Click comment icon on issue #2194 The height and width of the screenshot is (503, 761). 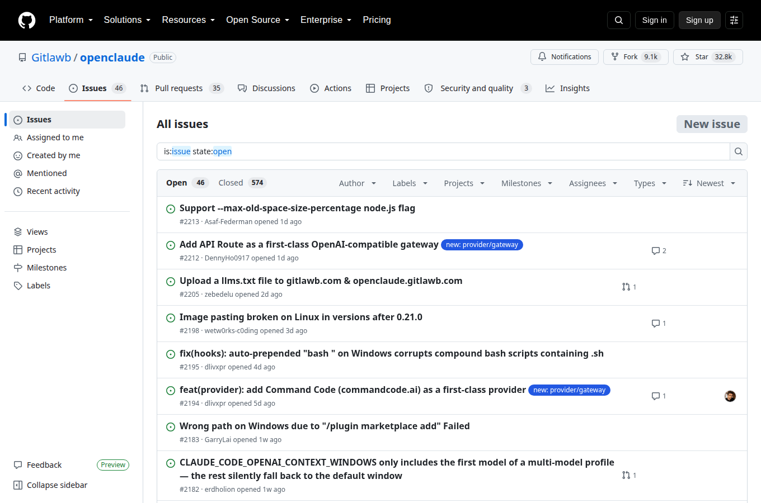point(656,396)
